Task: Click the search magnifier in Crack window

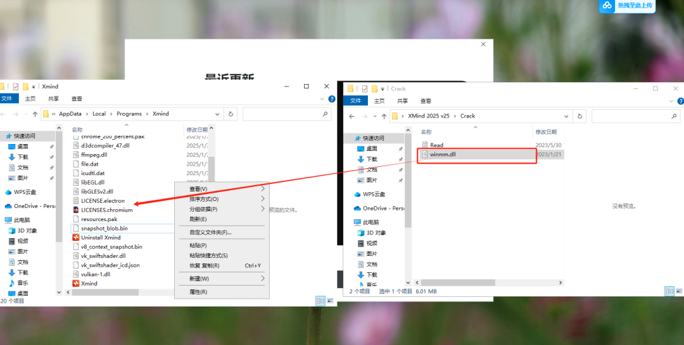Action: point(674,116)
